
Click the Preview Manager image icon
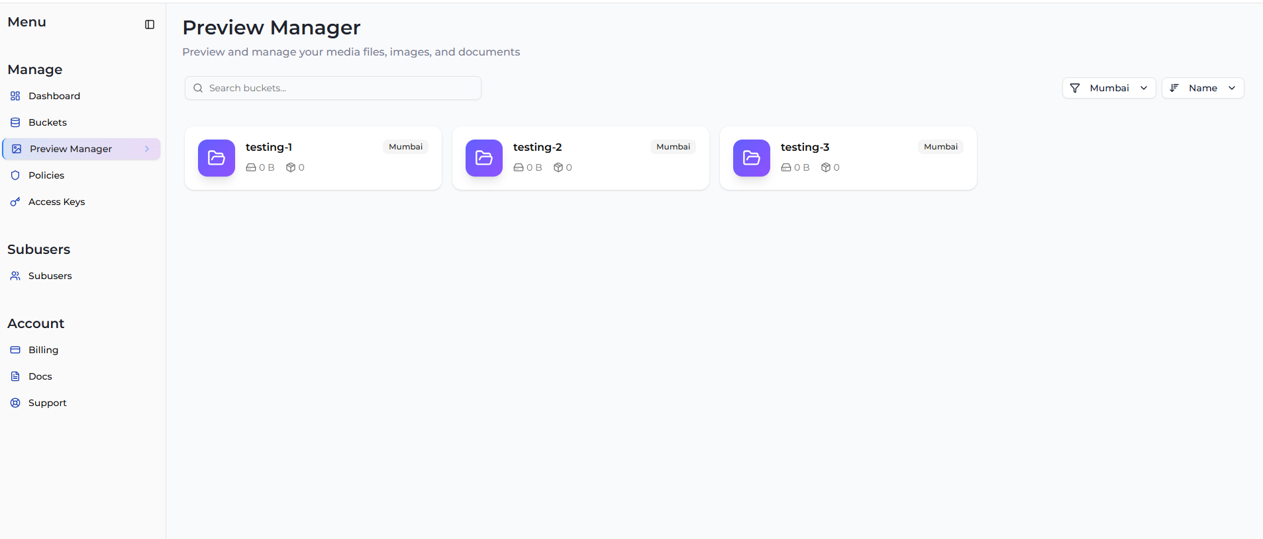click(17, 149)
